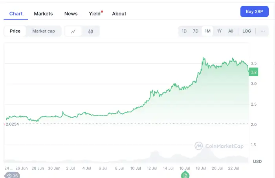275x178 pixels.
Task: Switch to candlestick chart view
Action: (x=90, y=31)
